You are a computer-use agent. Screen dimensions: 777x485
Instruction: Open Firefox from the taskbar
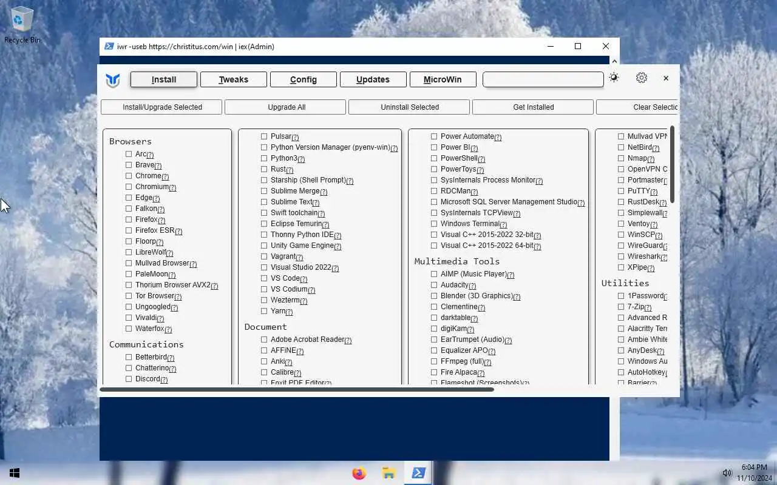point(359,473)
